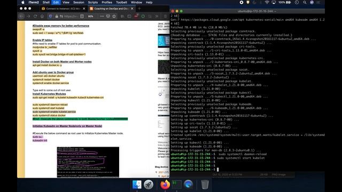The image size is (342, 192).
Task: Go to Firefox home page icon
Action: pyautogui.click(x=42, y=16)
